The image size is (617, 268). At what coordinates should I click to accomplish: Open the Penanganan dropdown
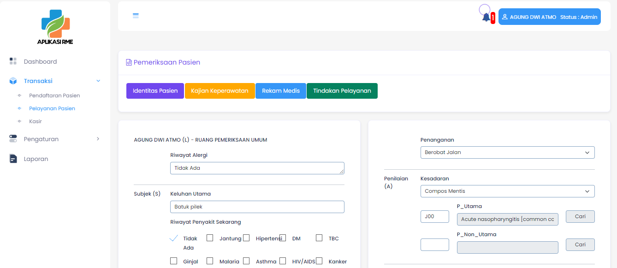pyautogui.click(x=507, y=152)
